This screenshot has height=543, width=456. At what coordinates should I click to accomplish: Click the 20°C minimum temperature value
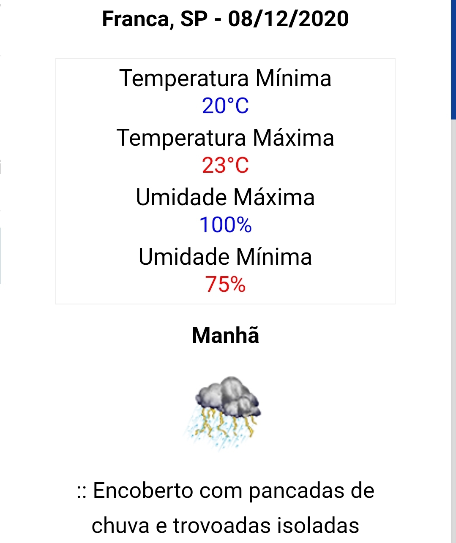225,106
